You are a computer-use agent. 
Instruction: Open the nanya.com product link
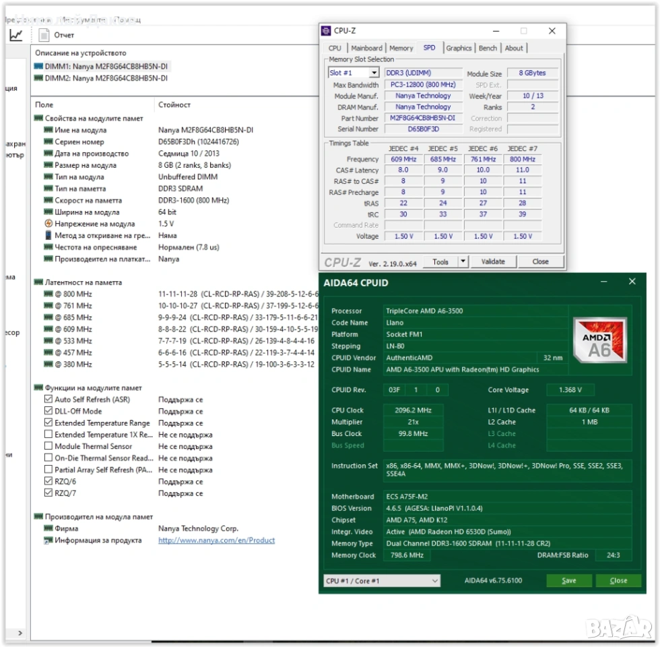[x=216, y=541]
